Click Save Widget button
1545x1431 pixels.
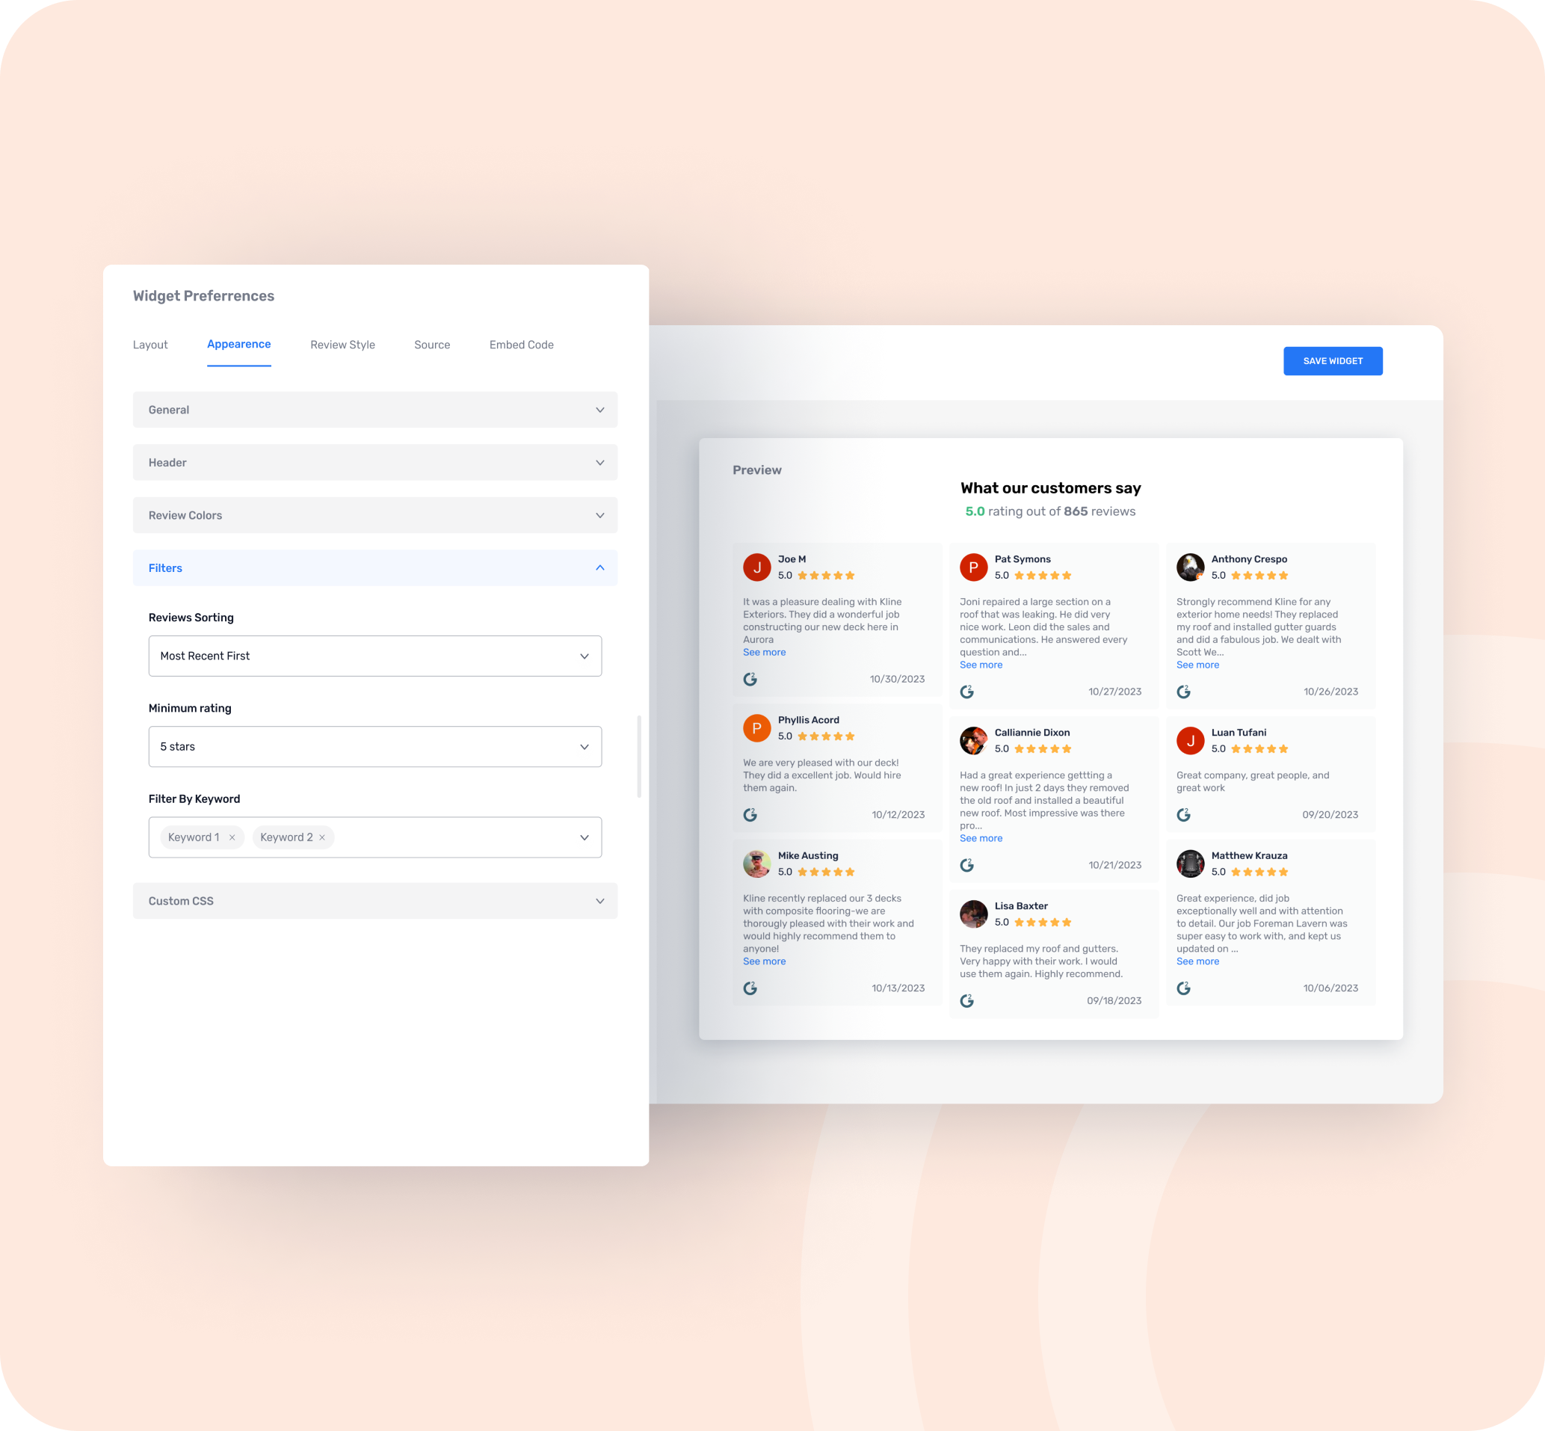[x=1333, y=360]
